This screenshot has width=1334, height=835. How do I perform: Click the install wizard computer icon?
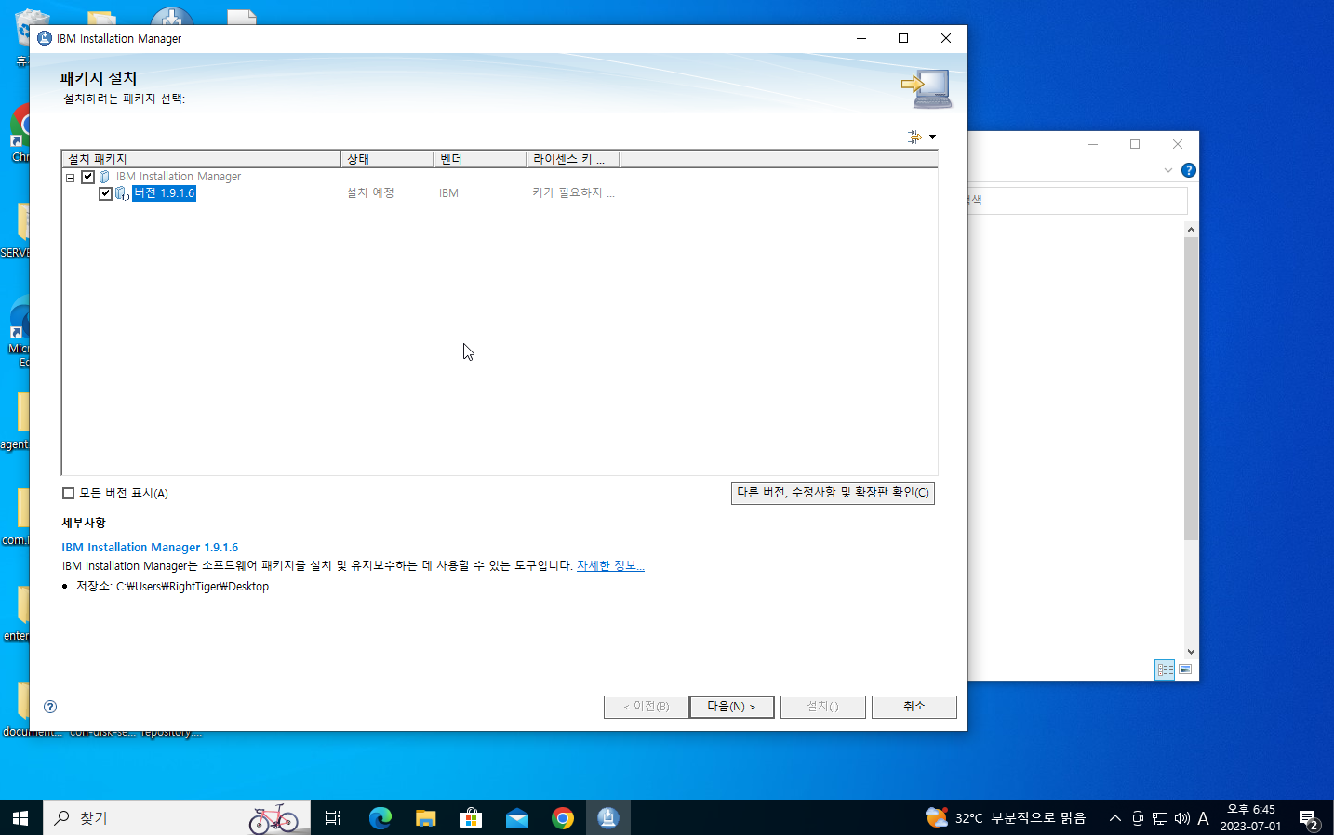tap(927, 88)
